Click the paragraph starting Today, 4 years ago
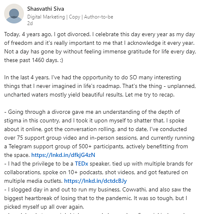Image resolution: width=204 pixels, height=214 pixels. [x=100, y=47]
